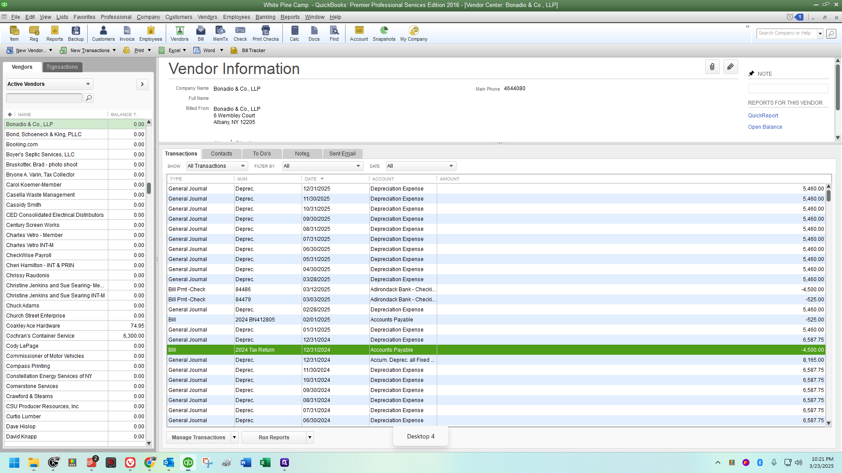This screenshot has height=473, width=842.
Task: Open the Filter By dropdown
Action: (x=323, y=166)
